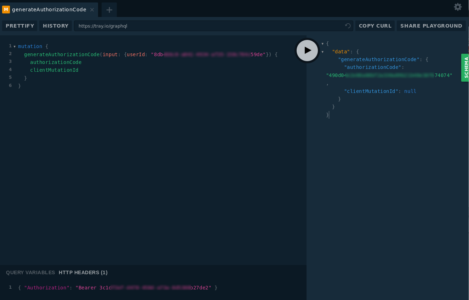469x300 pixels.
Task: Collapse the "data" response node
Action: [322, 52]
